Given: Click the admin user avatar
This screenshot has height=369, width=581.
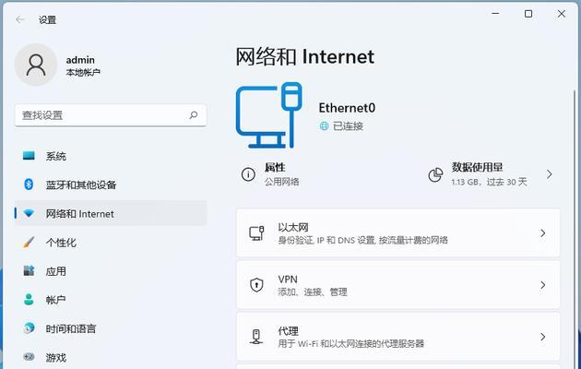Looking at the screenshot, I should (x=36, y=65).
